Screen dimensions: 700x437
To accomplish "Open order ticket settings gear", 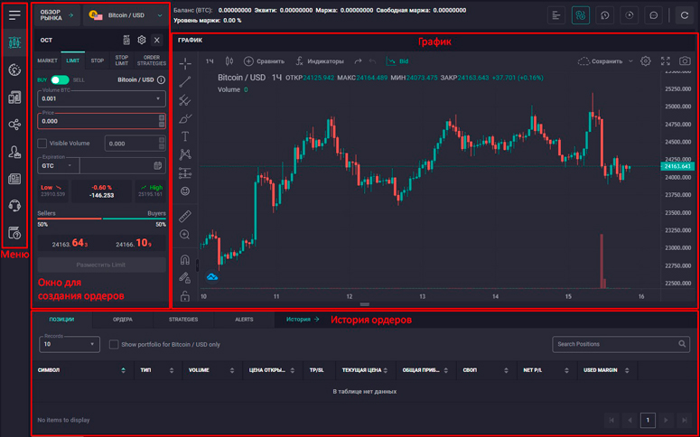I will coord(142,40).
